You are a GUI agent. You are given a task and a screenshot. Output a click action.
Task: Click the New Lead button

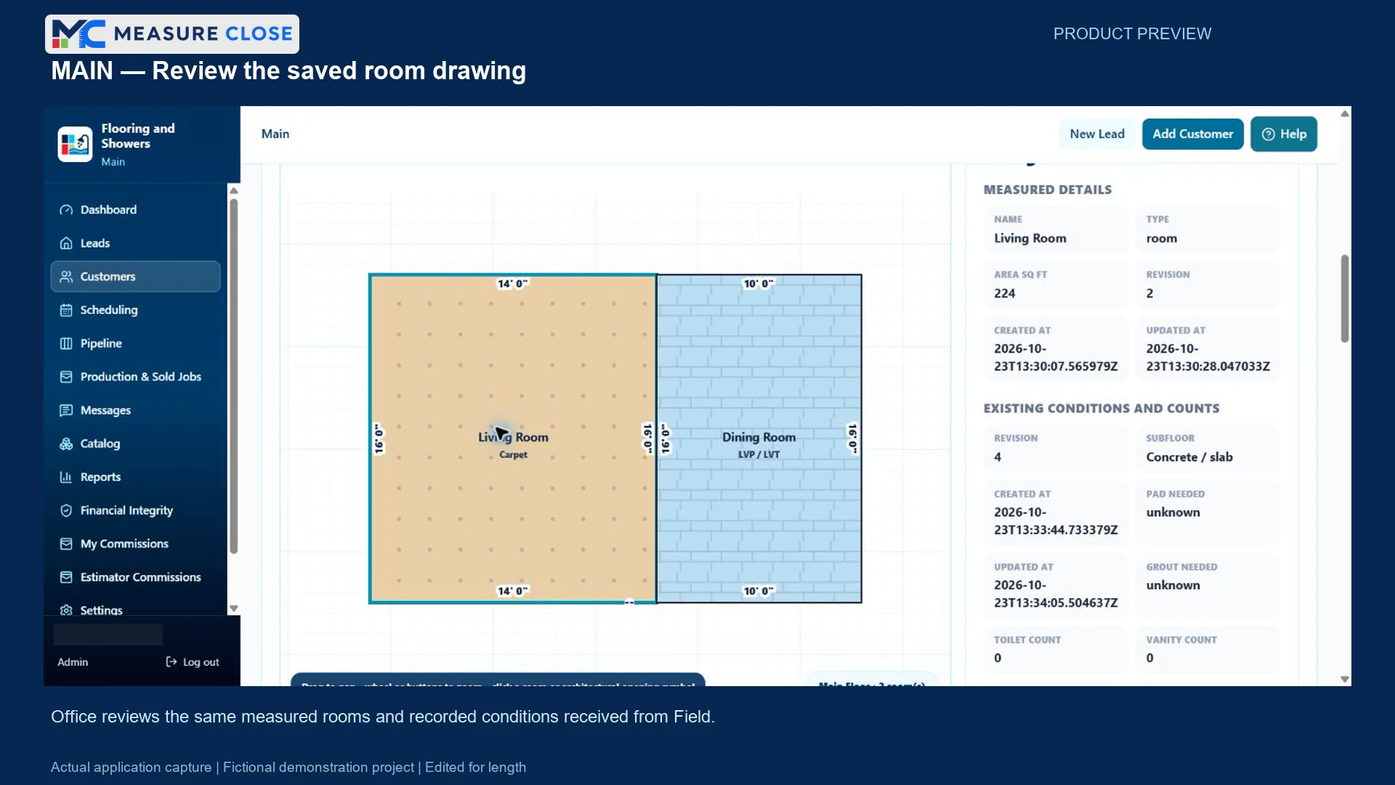pyautogui.click(x=1097, y=134)
